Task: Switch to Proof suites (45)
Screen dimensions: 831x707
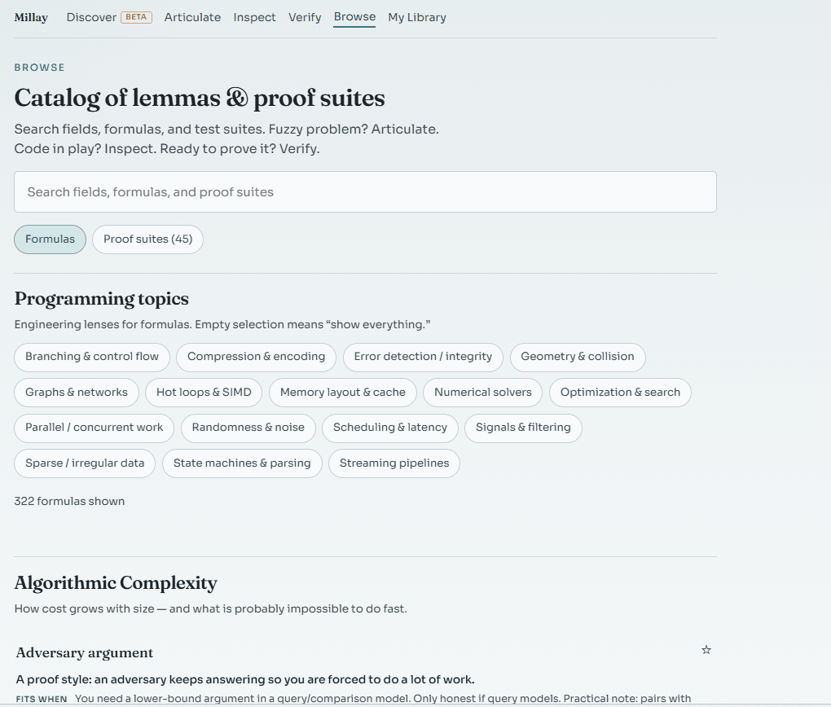Action: pyautogui.click(x=147, y=239)
